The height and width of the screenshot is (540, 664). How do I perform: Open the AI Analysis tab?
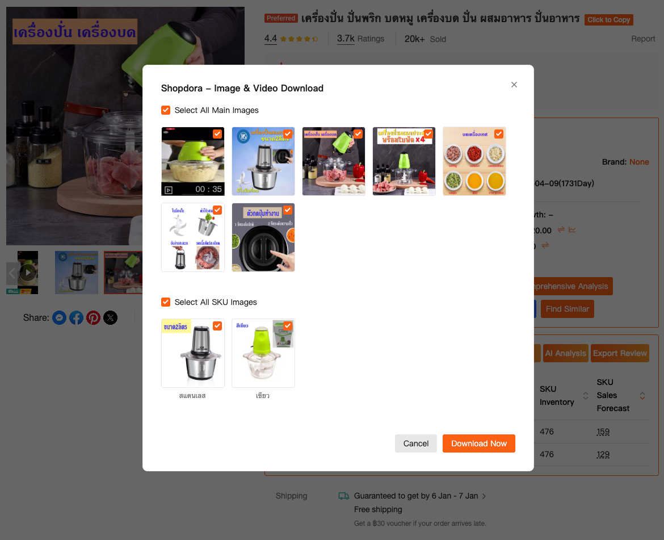[565, 353]
